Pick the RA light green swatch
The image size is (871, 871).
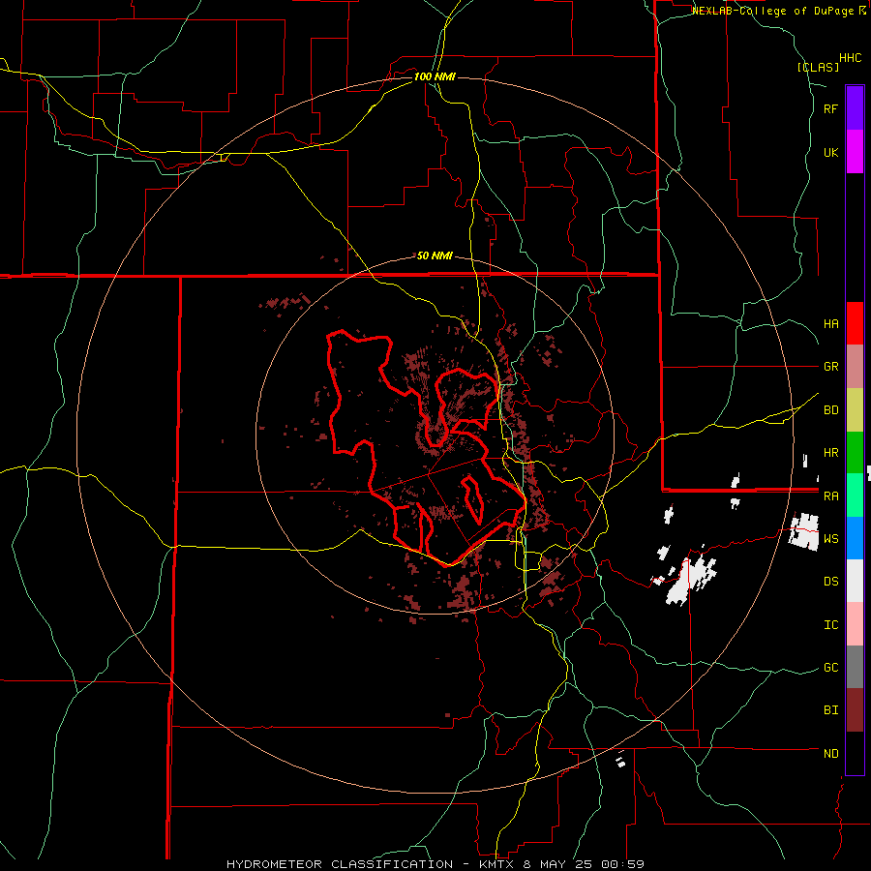coord(855,496)
